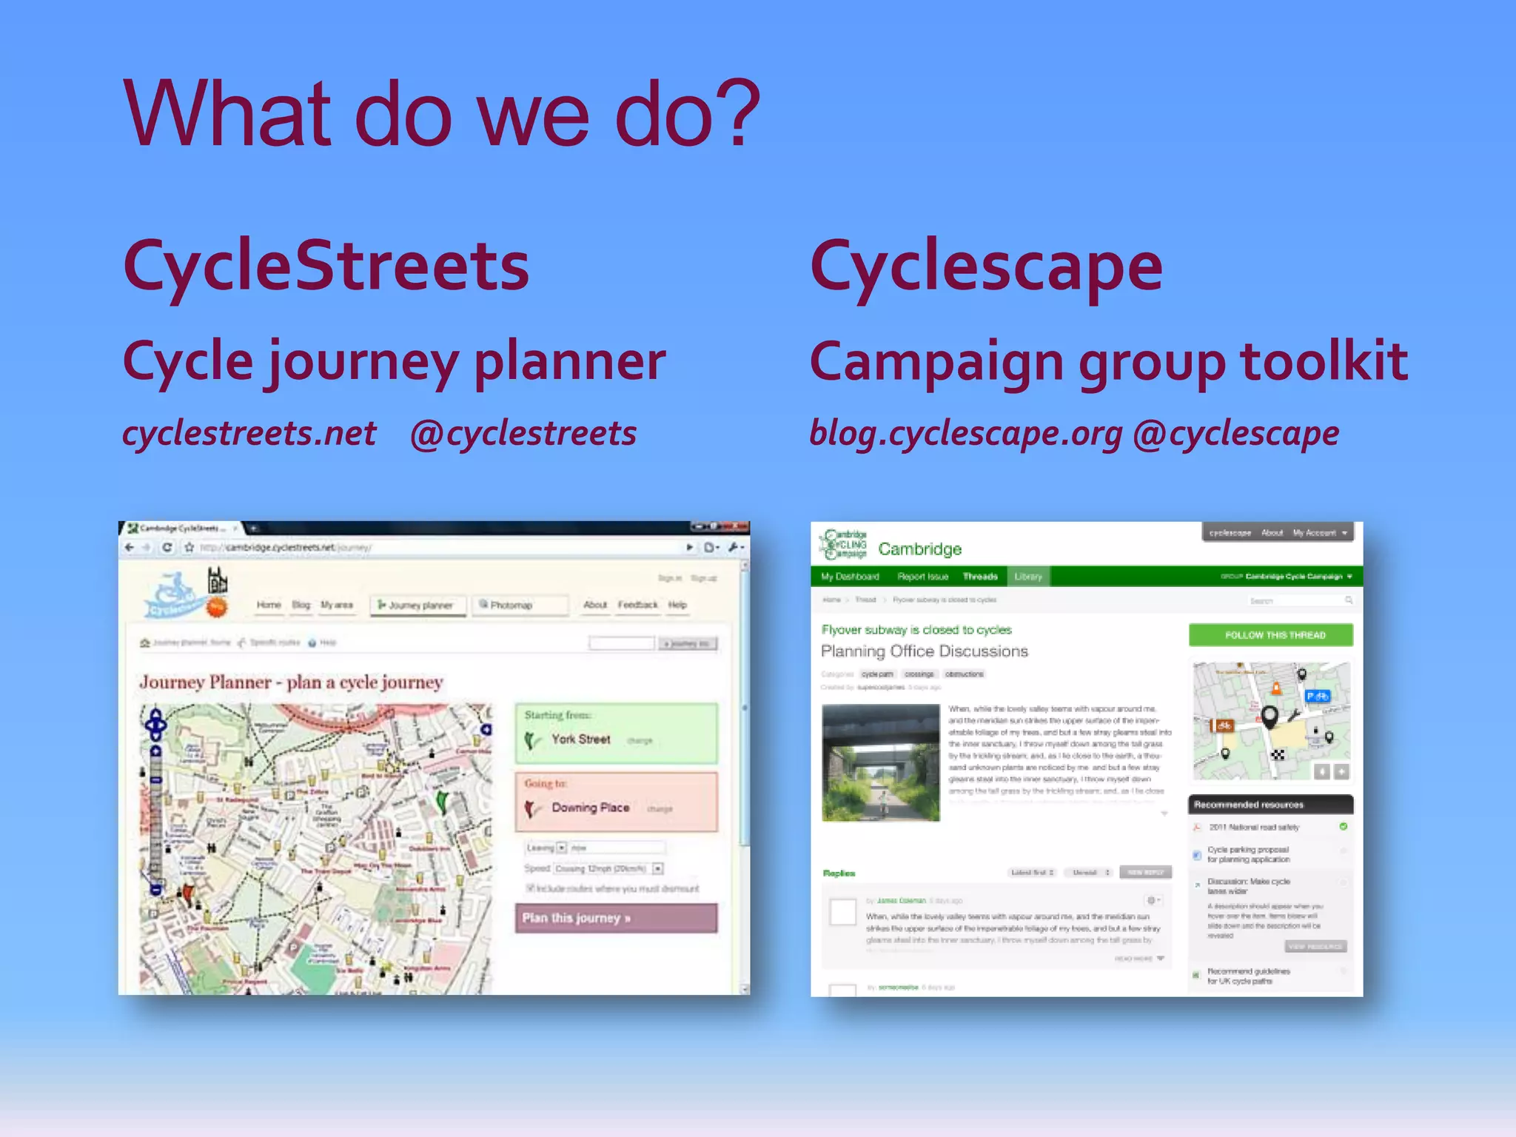Click the bookmark star icon

(189, 547)
